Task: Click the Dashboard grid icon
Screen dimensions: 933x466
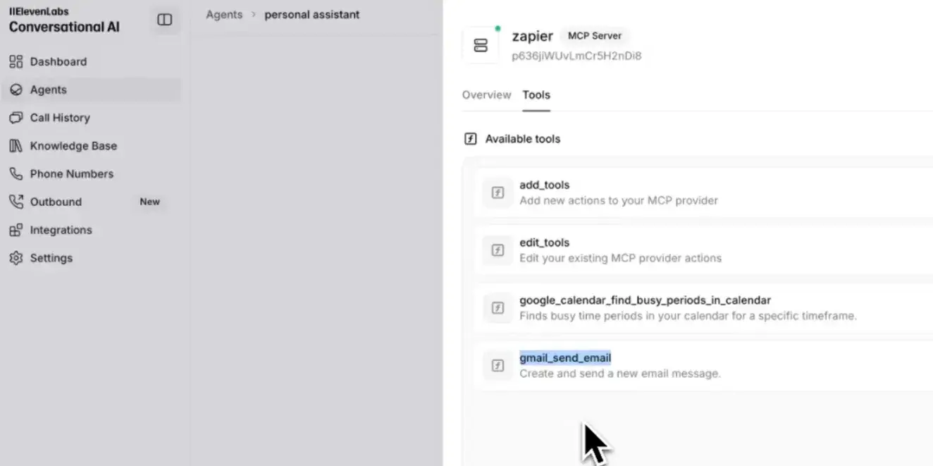Action: pos(16,62)
